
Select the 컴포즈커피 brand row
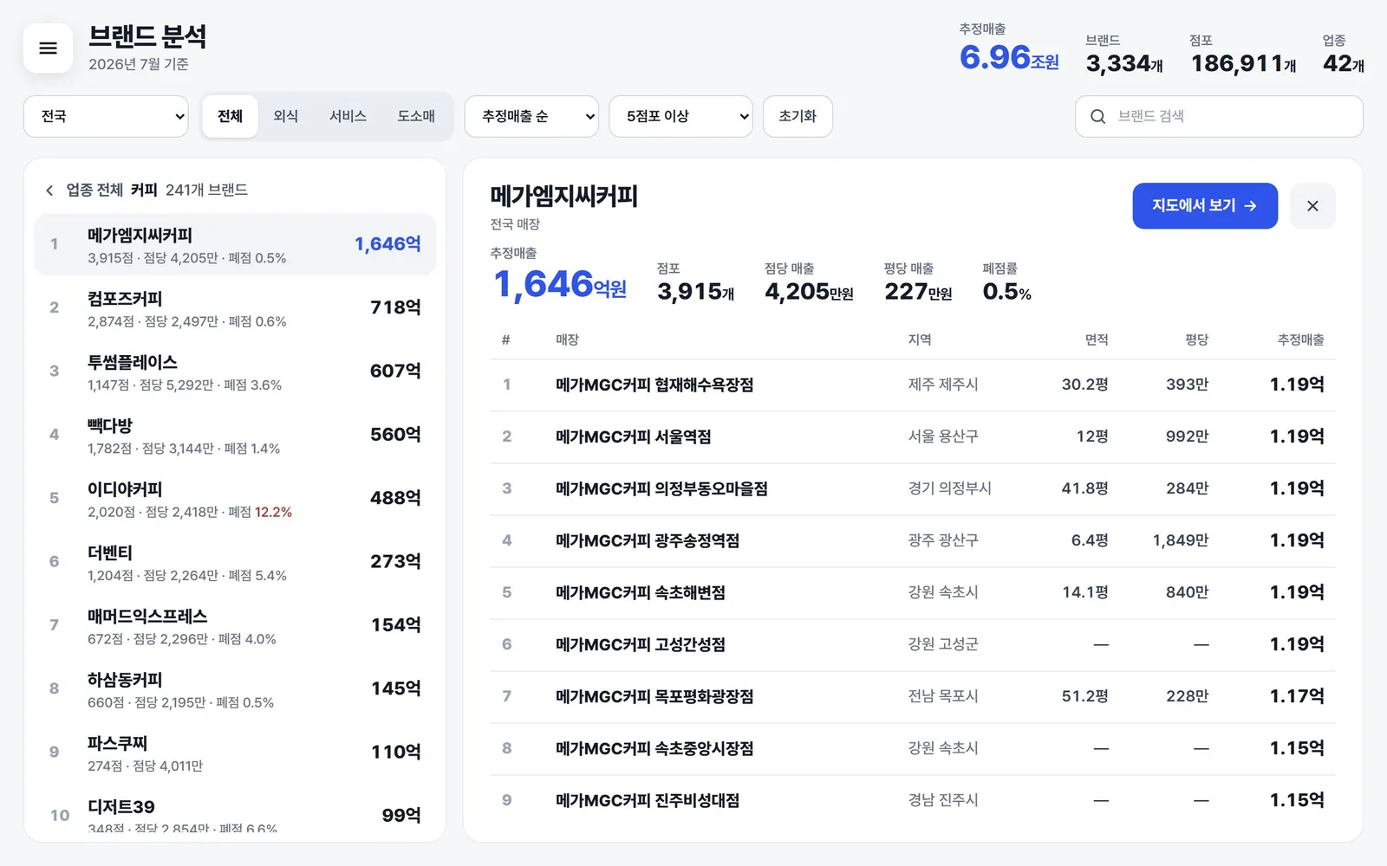click(x=235, y=308)
